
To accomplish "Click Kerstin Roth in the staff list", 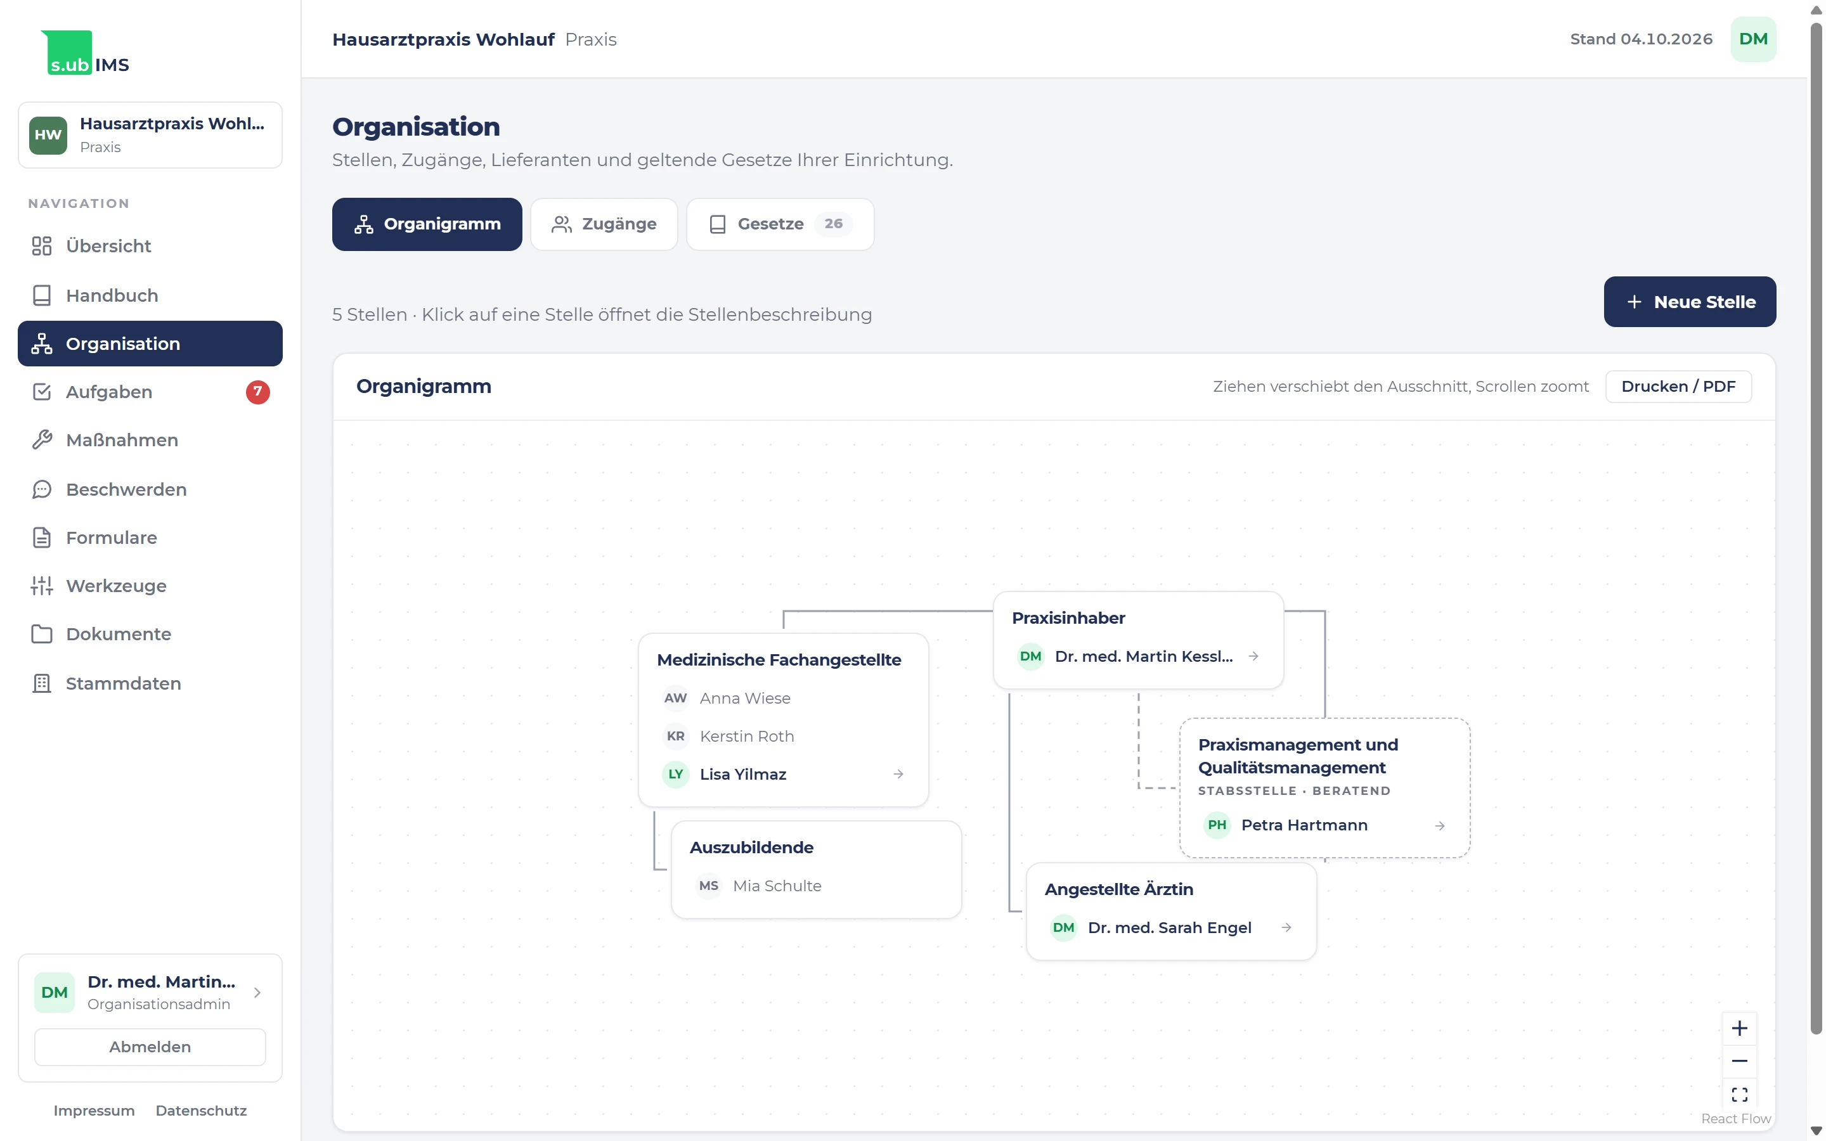I will [x=746, y=737].
